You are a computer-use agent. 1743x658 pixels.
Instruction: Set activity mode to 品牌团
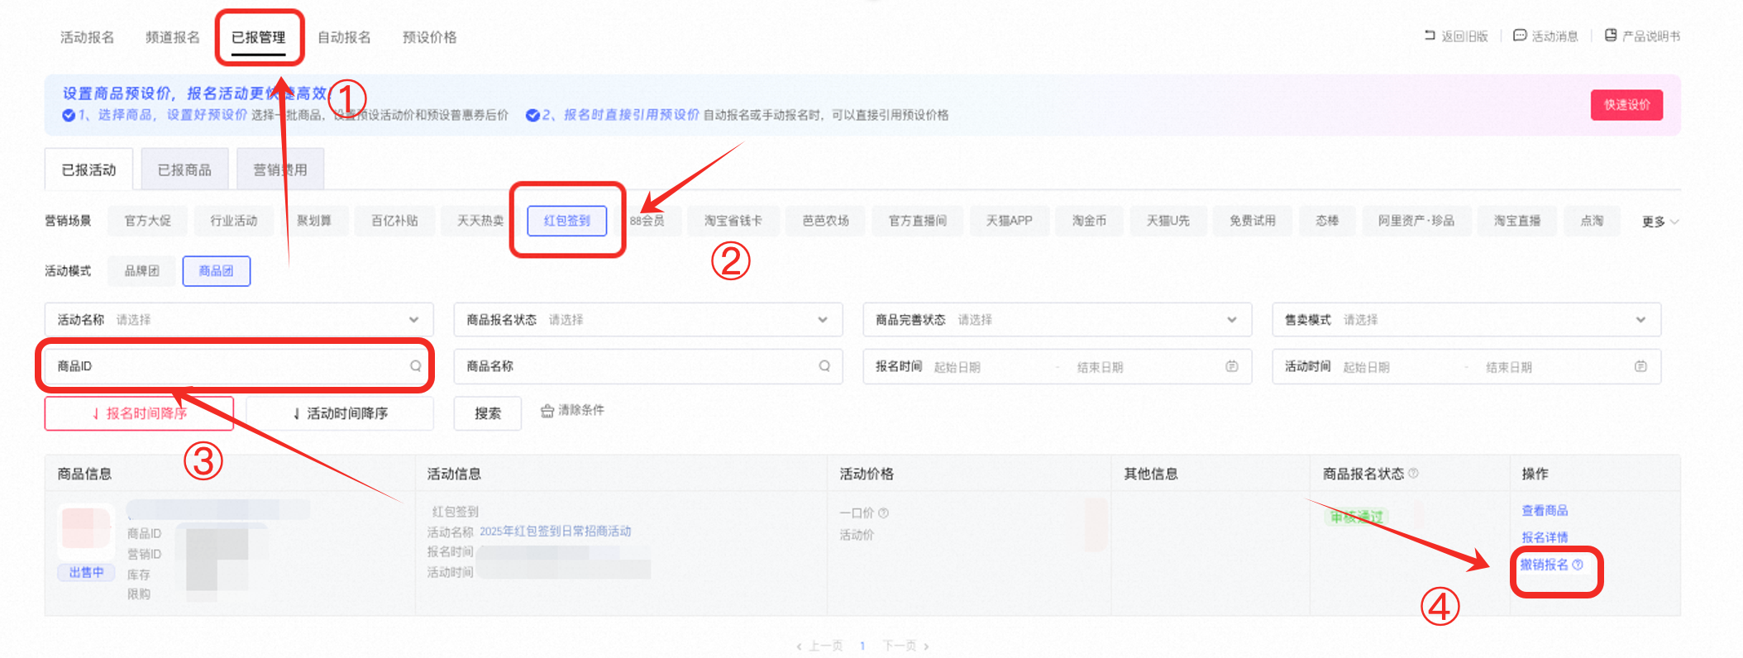click(x=141, y=271)
